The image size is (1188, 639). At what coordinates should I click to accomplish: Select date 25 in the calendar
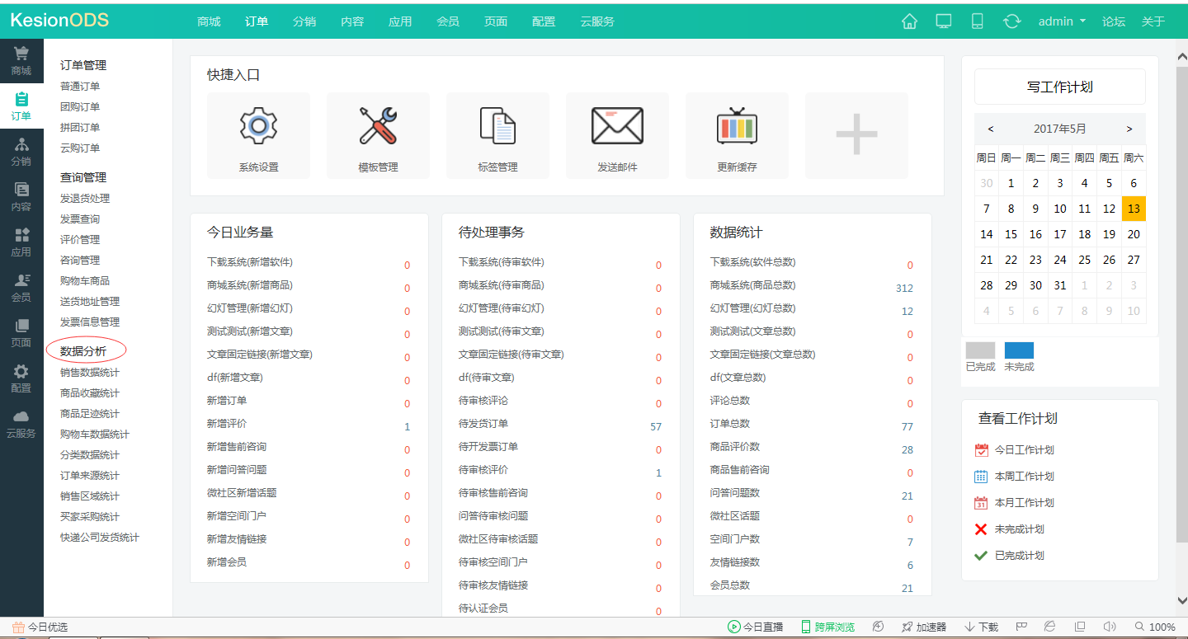[x=1084, y=260]
